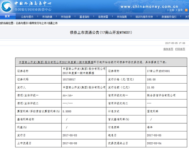Click 培训与服务支持 in the navigation bar
Image resolution: width=189 pixels, height=151 pixels.
[144, 17]
